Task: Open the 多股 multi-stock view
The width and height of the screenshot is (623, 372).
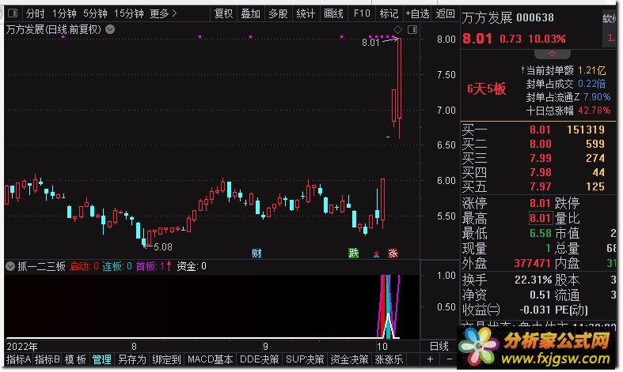Action: (278, 14)
